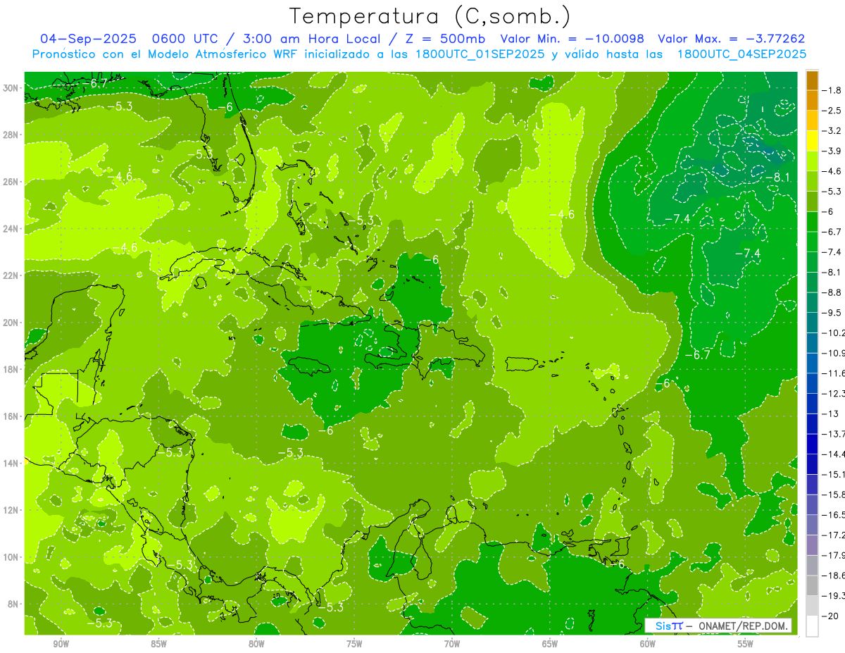Click the "75W" longitude axis label
845x653 pixels.
(354, 643)
